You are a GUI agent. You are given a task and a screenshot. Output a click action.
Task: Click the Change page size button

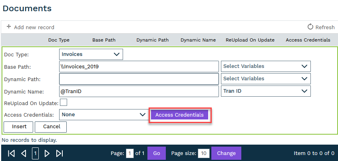pos(226,153)
